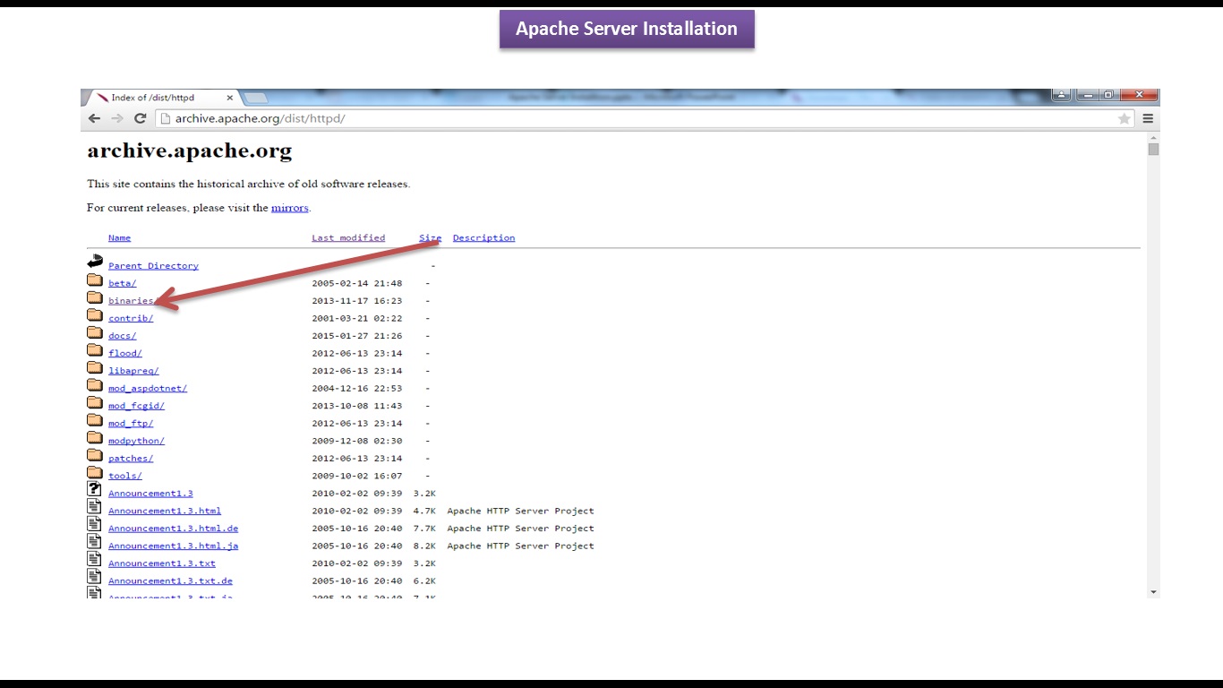Image resolution: width=1223 pixels, height=688 pixels.
Task: Click the Parent Directory back-arrow icon
Action: tap(95, 262)
